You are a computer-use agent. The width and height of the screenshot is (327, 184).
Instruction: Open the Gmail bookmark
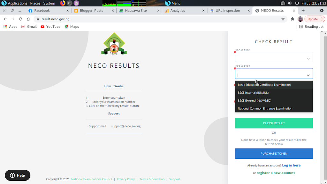click(x=29, y=27)
